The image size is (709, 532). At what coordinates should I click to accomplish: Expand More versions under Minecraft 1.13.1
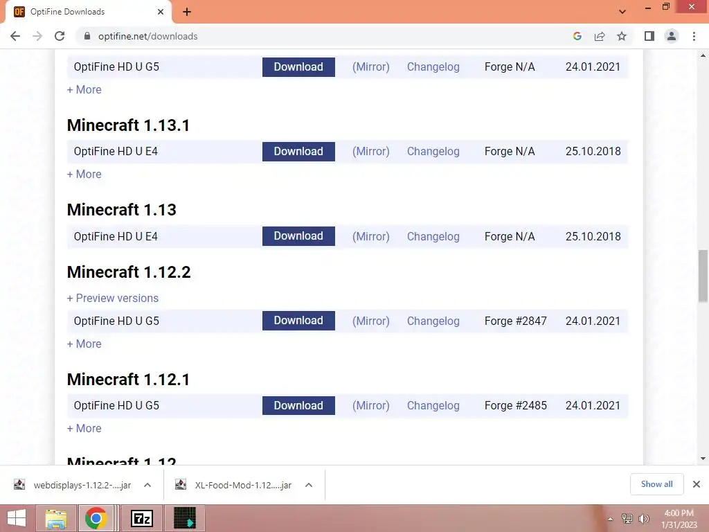click(84, 174)
